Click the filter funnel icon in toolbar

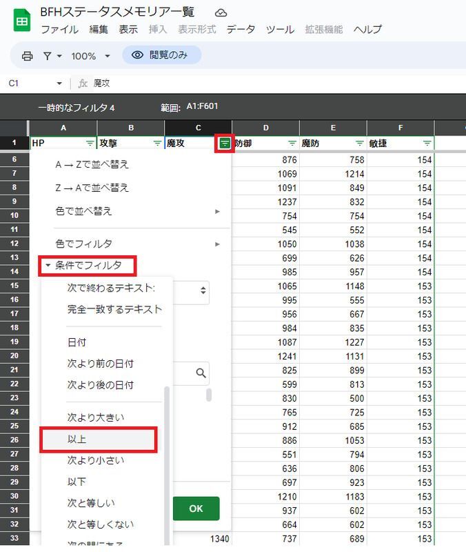click(48, 56)
